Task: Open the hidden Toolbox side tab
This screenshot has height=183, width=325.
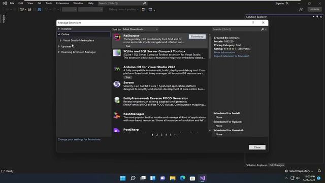Action: click(4, 19)
